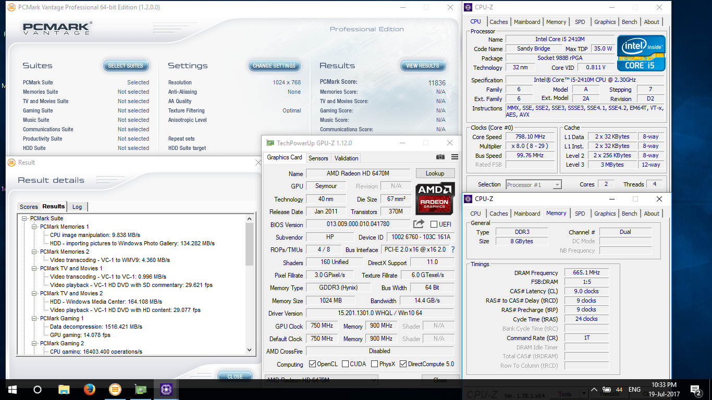Open Graphics tab in lower CPU-Z window
This screenshot has width=712, height=400.
coord(605,214)
